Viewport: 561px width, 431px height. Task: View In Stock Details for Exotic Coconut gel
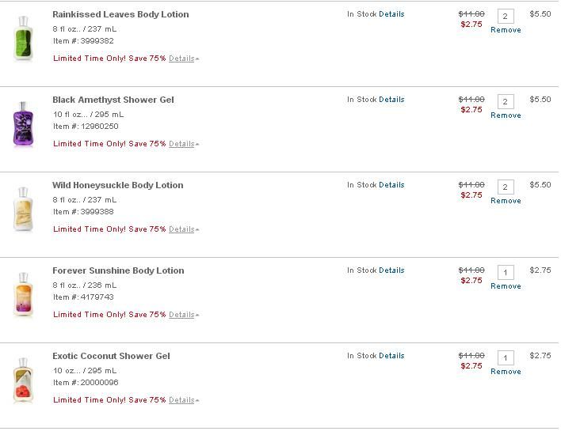pyautogui.click(x=391, y=356)
